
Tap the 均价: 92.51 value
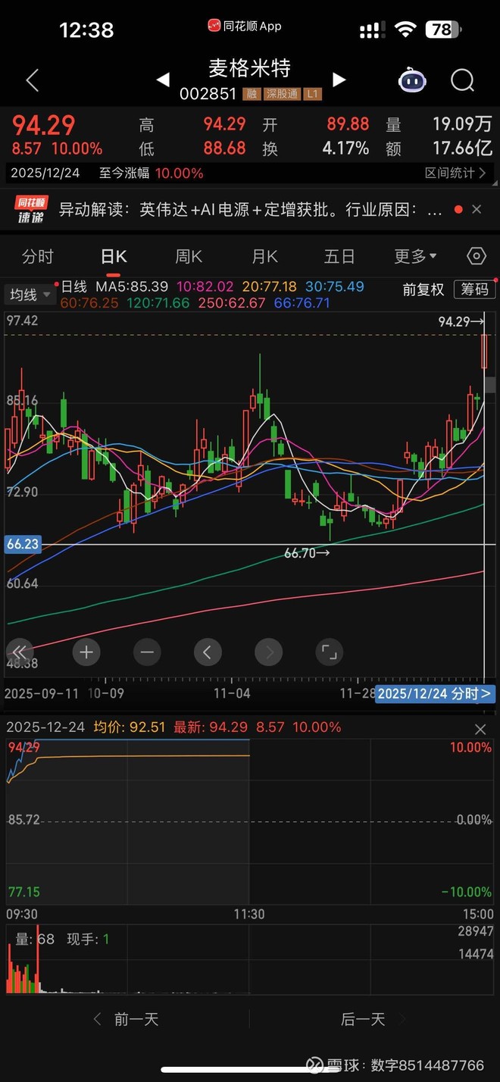point(130,727)
